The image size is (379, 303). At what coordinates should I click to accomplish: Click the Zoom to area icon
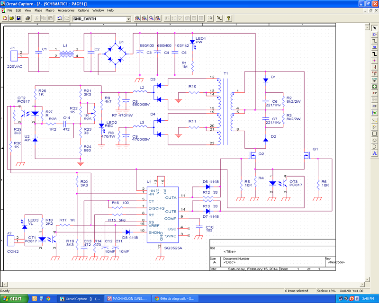tap(151, 18)
